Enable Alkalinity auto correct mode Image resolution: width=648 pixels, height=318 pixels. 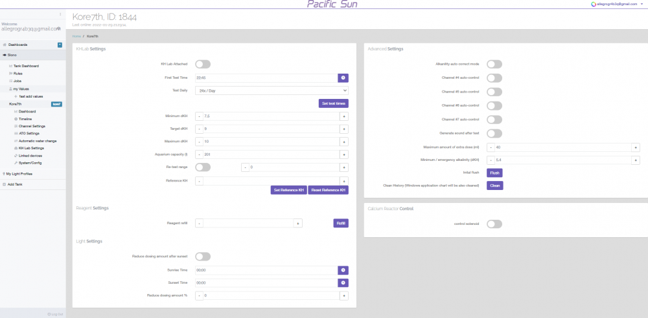click(x=494, y=64)
